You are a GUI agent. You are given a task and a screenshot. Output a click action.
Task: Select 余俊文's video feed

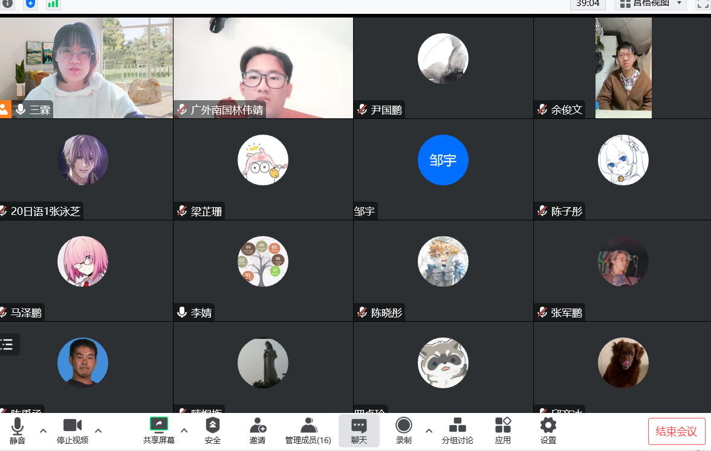pyautogui.click(x=623, y=68)
